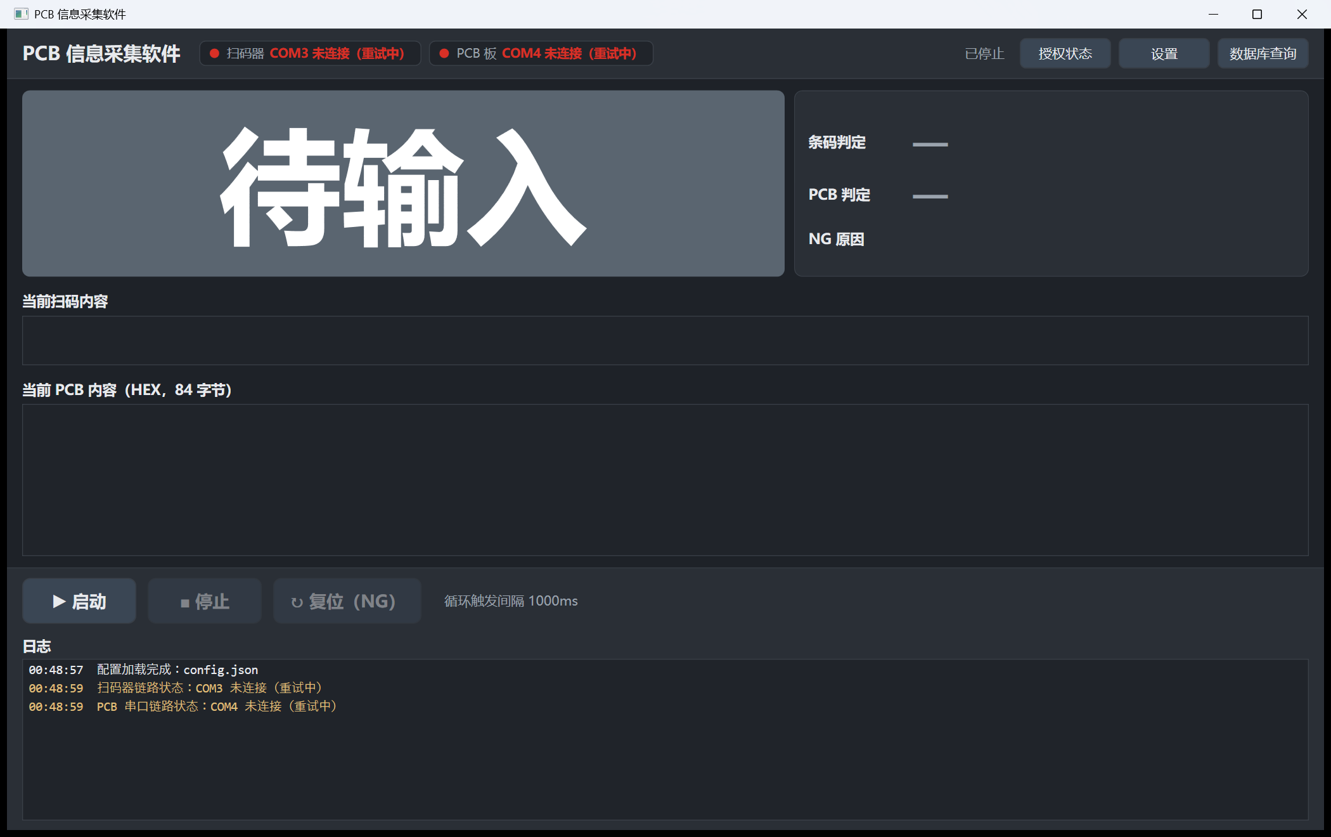The height and width of the screenshot is (837, 1331).
Task: Click the red dot beside PCB 板
Action: pyautogui.click(x=444, y=53)
